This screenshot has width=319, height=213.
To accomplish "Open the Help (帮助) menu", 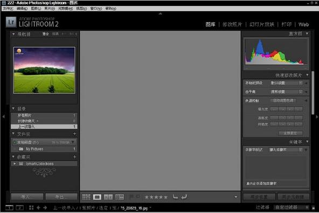I will pos(110,8).
